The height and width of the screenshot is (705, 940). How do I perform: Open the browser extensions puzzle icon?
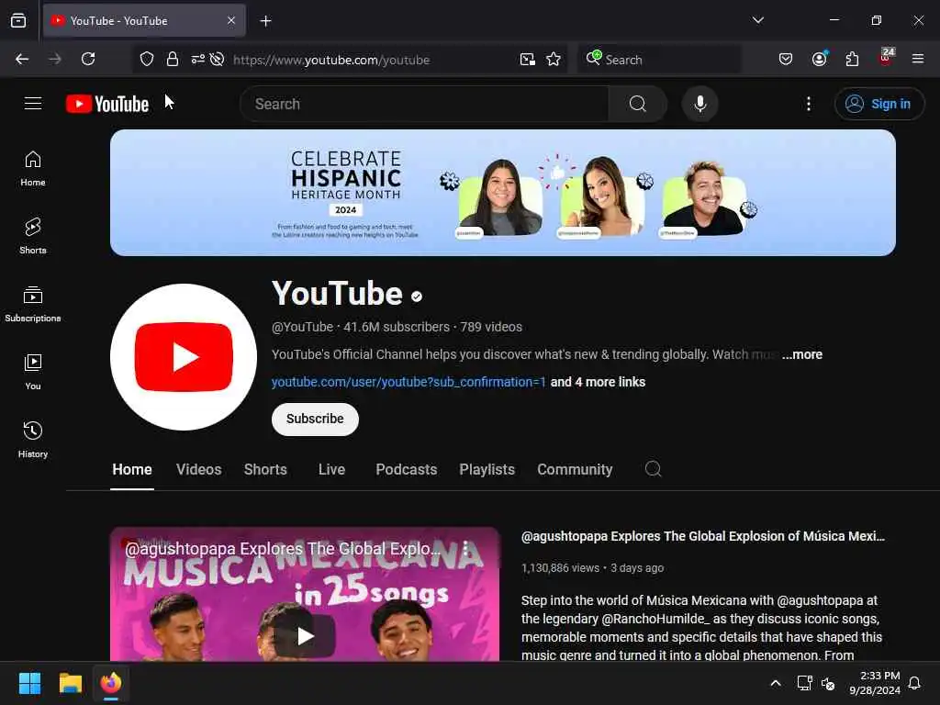click(852, 59)
